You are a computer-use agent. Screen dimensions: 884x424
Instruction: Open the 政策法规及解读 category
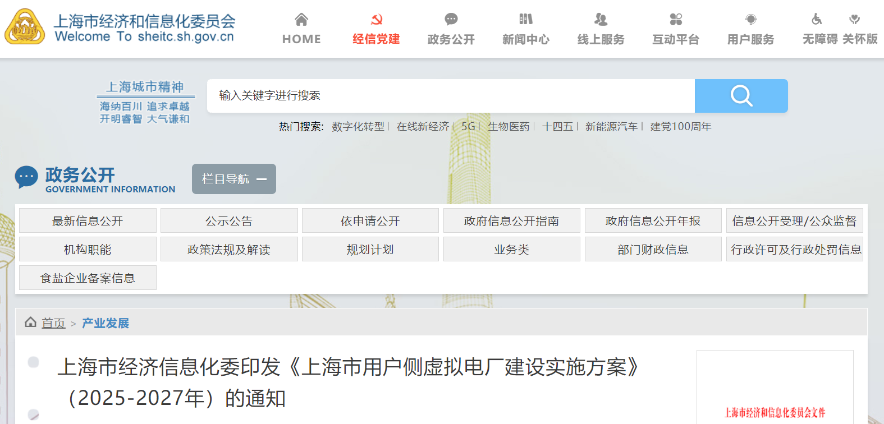[x=229, y=250]
